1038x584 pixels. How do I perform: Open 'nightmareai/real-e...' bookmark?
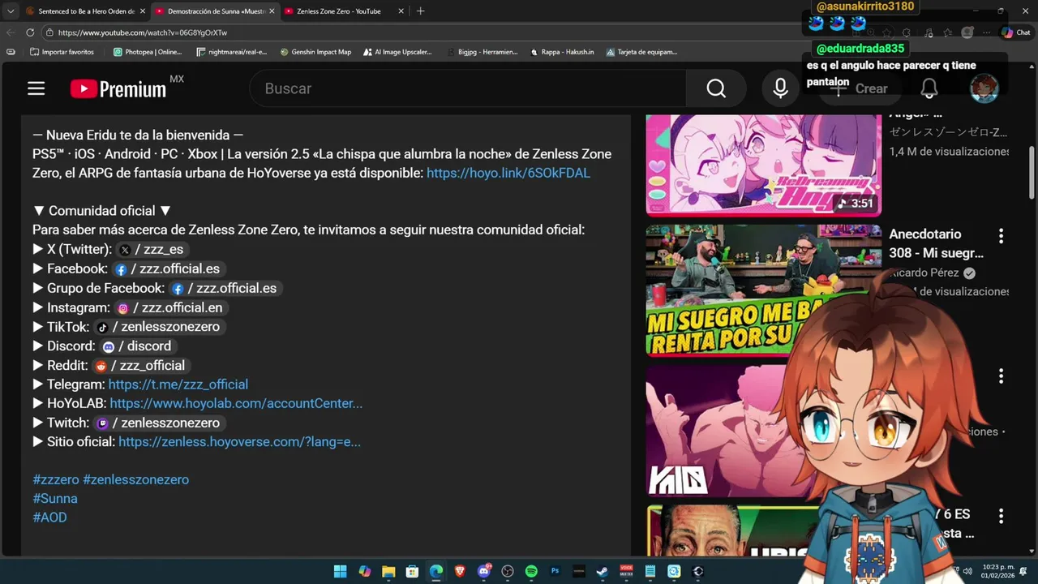(x=232, y=52)
